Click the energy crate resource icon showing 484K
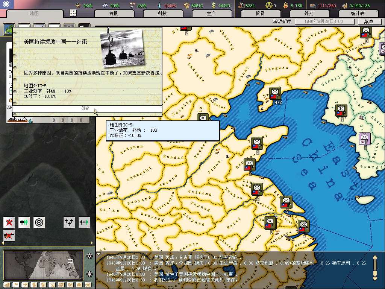Image resolution: width=385 pixels, height=289 pixels. click(x=78, y=5)
